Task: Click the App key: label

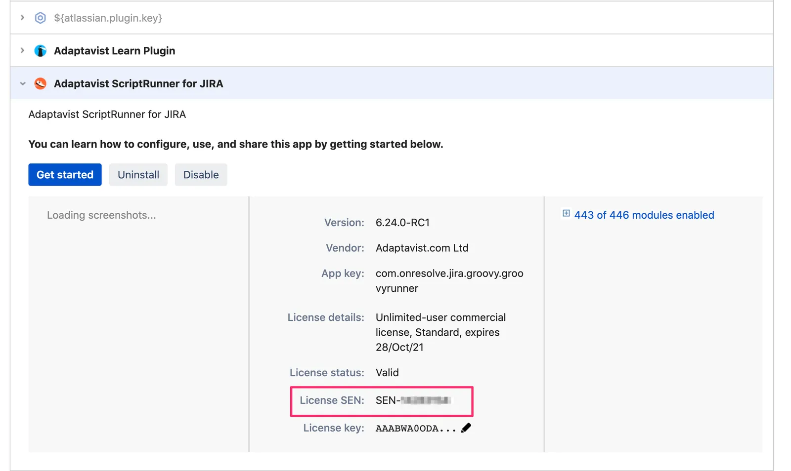Action: pos(343,273)
